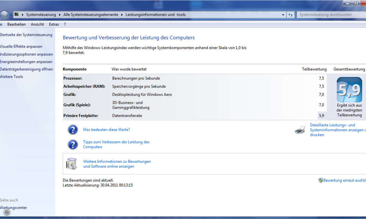Select Primäre Festplatte row label
The width and height of the screenshot is (366, 219).
coord(81,116)
